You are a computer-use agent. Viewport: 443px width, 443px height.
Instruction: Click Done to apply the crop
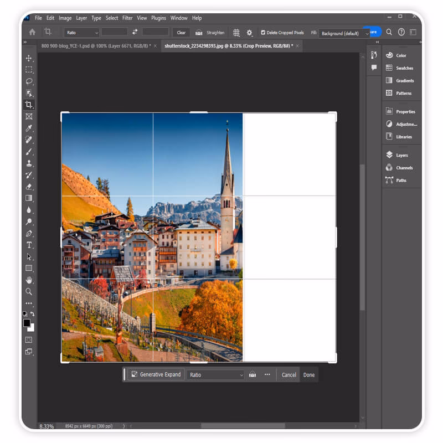[x=308, y=375]
